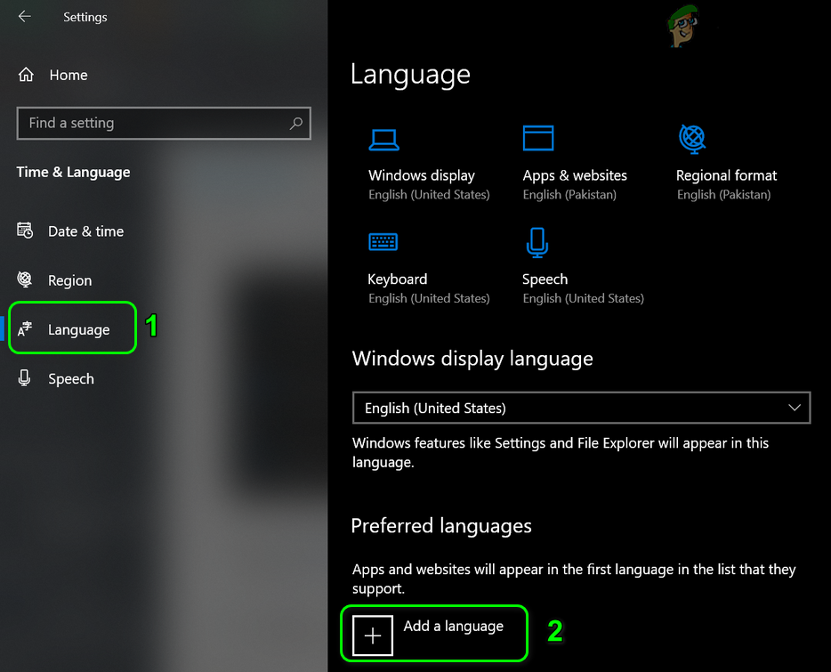The width and height of the screenshot is (831, 672).
Task: Open the Keyboard tile label
Action: tap(398, 279)
